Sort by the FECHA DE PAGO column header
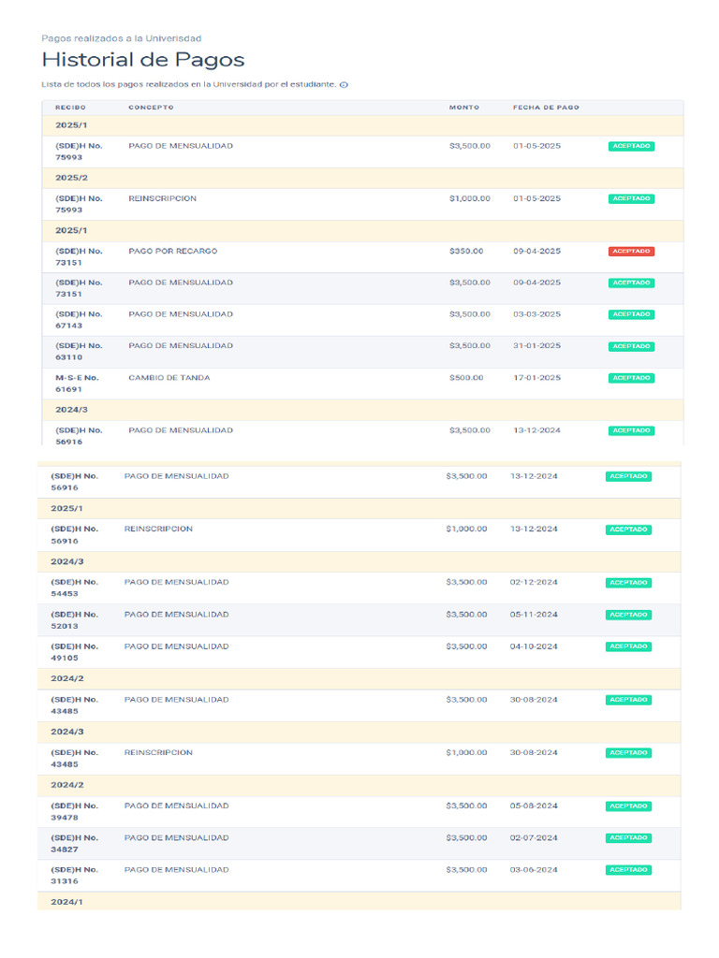The width and height of the screenshot is (719, 958). [546, 108]
